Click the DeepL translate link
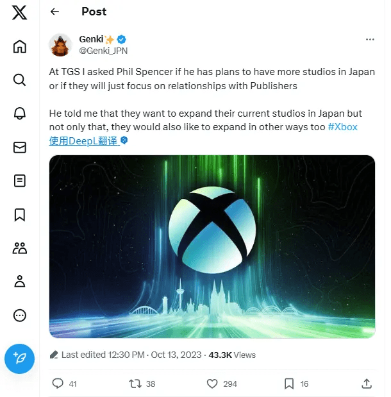 84,140
